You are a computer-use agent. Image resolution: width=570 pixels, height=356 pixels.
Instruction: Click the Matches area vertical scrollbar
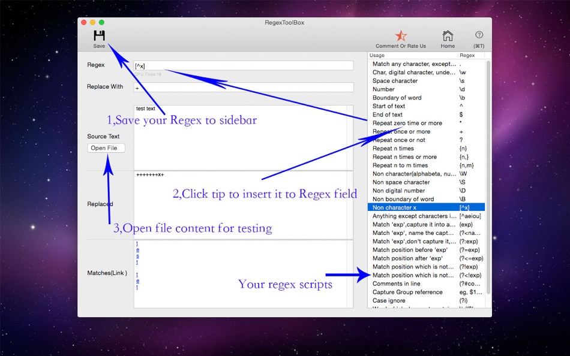350,274
